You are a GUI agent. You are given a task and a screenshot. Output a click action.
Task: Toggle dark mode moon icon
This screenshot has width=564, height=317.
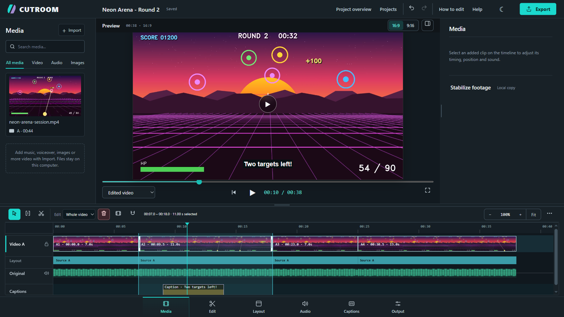(502, 9)
